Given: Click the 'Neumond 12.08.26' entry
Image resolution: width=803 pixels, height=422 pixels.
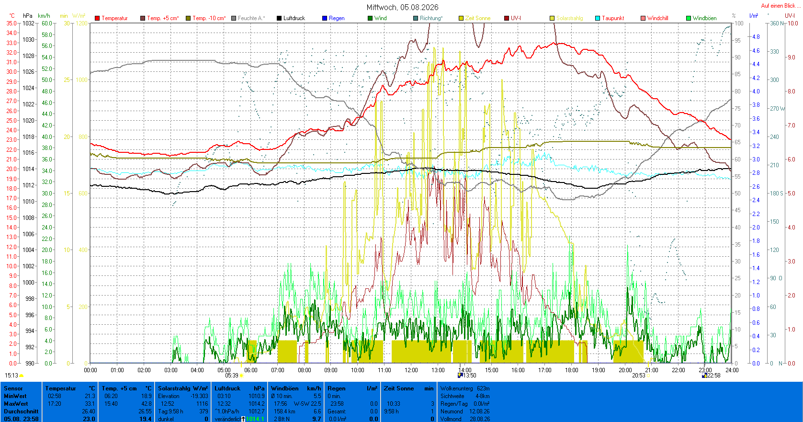Looking at the screenshot, I should click(465, 411).
